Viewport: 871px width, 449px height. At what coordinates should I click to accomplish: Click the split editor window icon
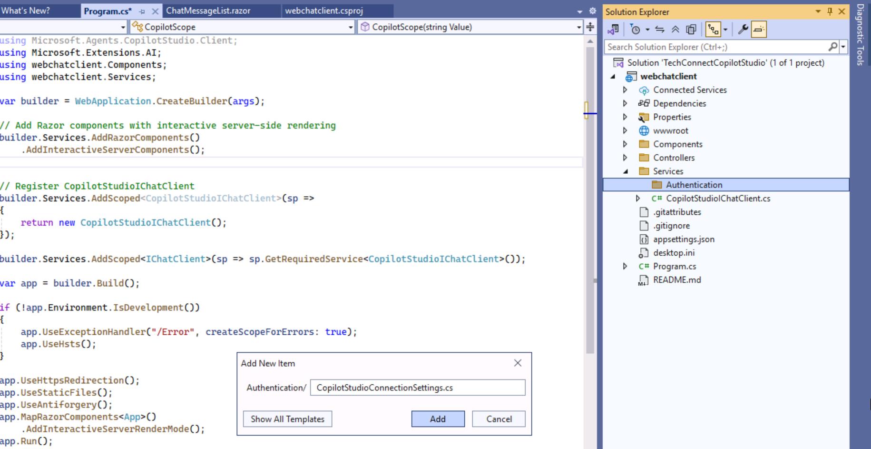pos(590,27)
